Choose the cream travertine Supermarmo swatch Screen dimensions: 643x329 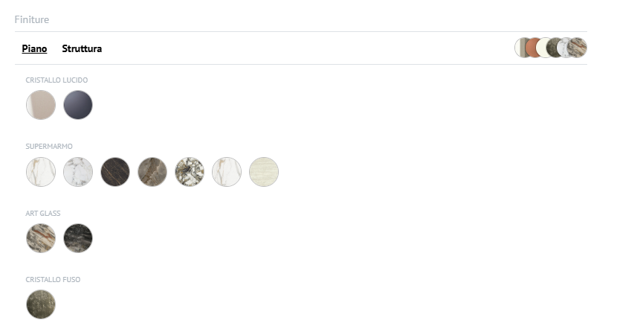click(x=264, y=172)
